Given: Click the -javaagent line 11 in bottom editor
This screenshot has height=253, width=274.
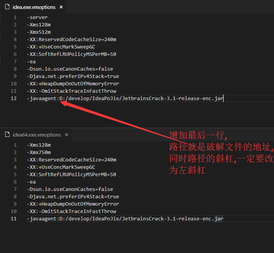Looking at the screenshot, I should pyautogui.click(x=125, y=219).
